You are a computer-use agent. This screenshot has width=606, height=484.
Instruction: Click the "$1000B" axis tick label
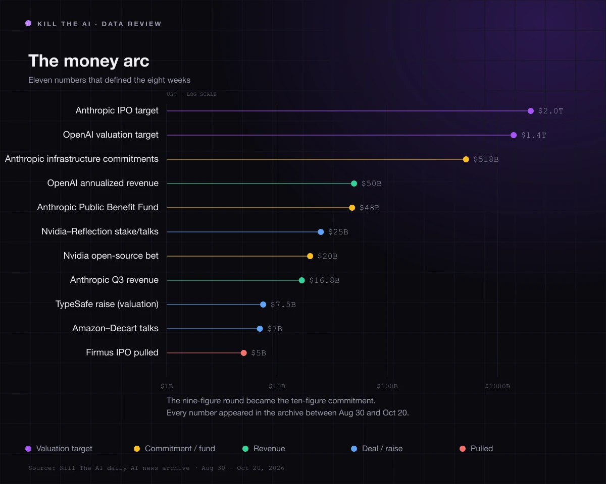tap(497, 386)
